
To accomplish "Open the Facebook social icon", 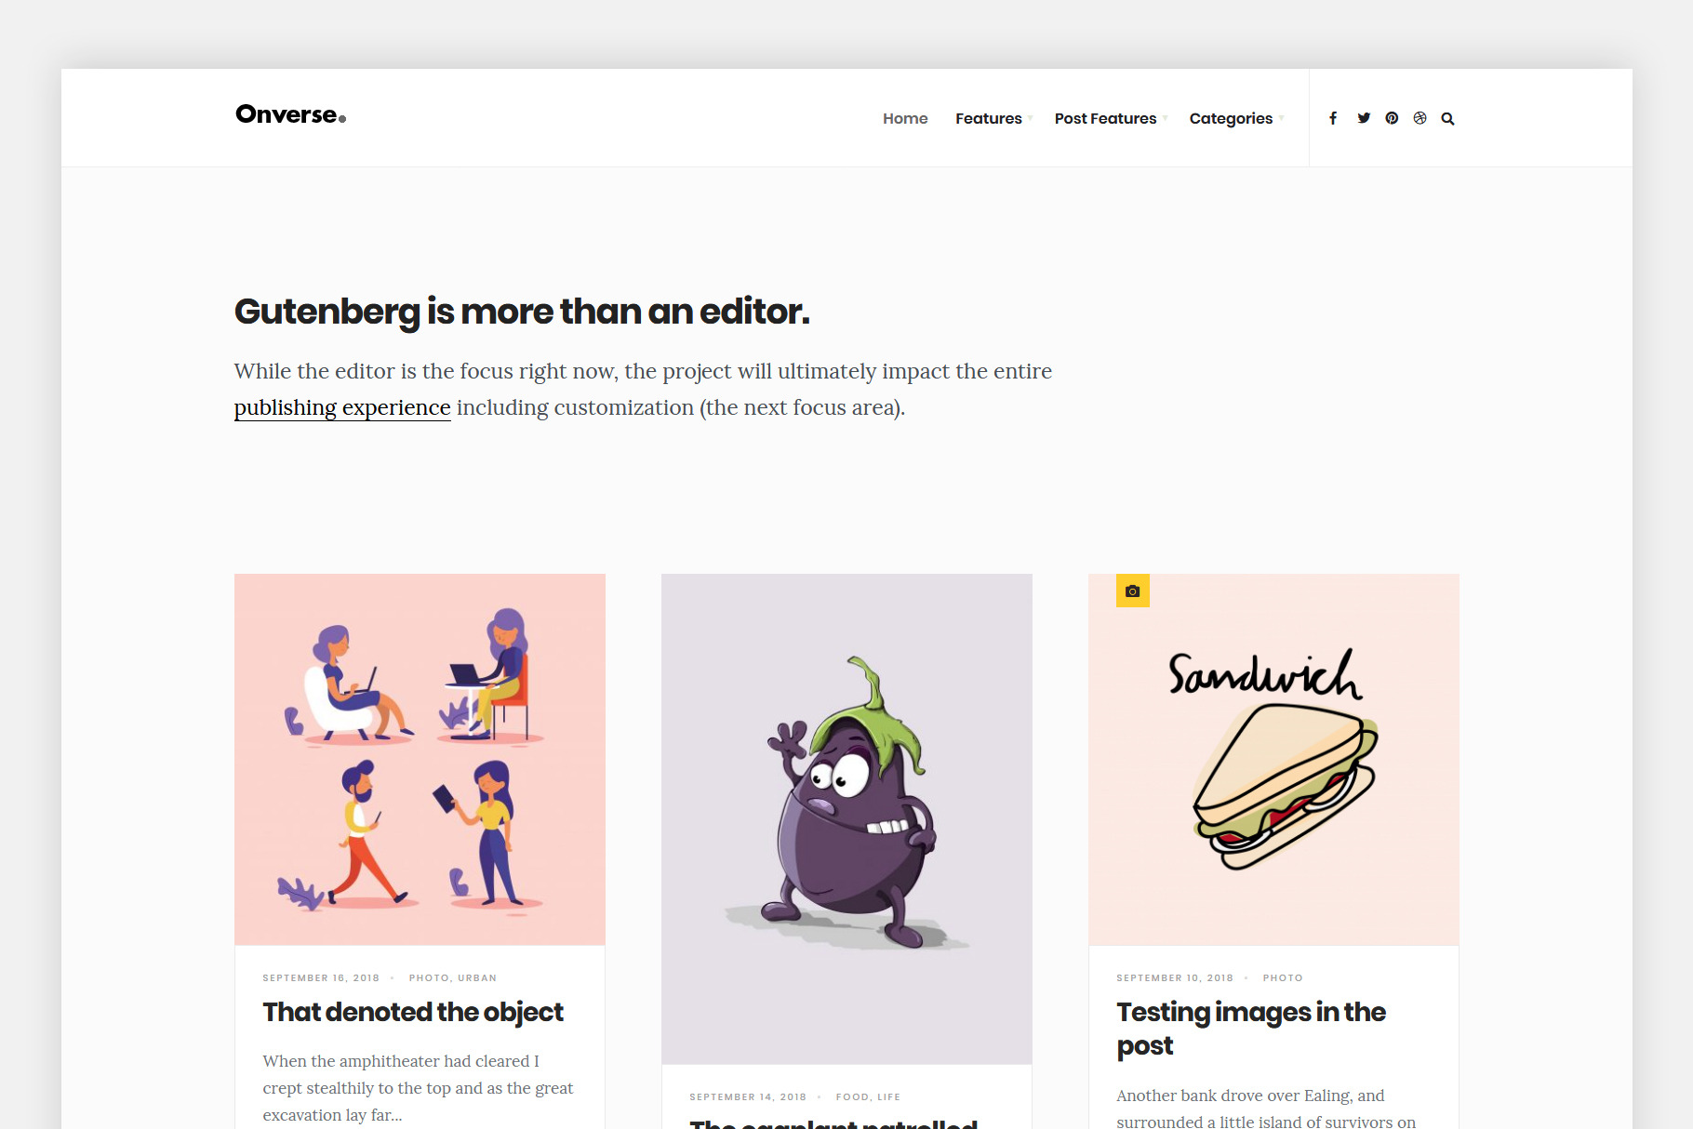I will 1333,118.
